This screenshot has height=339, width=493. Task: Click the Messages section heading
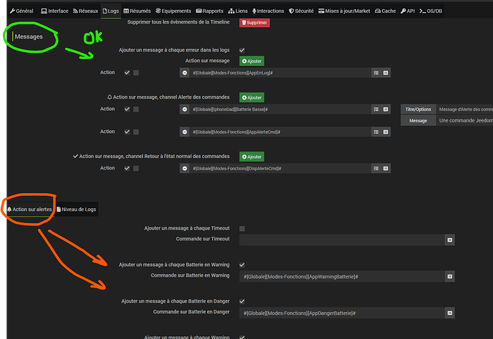point(29,36)
